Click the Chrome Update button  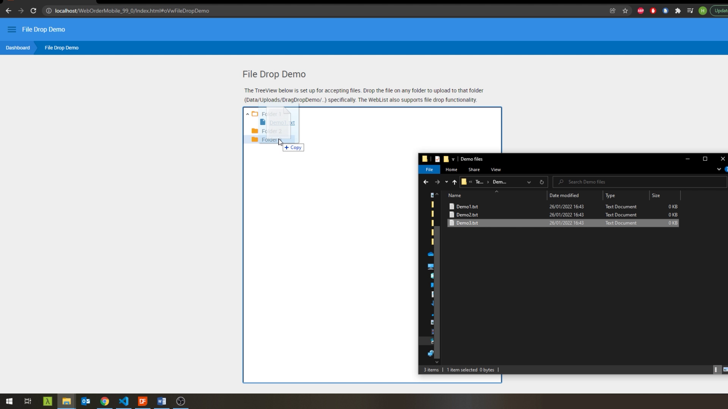click(x=720, y=11)
